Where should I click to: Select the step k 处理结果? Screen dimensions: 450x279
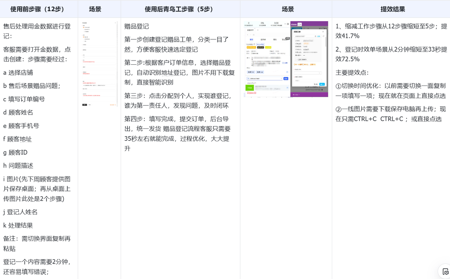pyautogui.click(x=18, y=226)
